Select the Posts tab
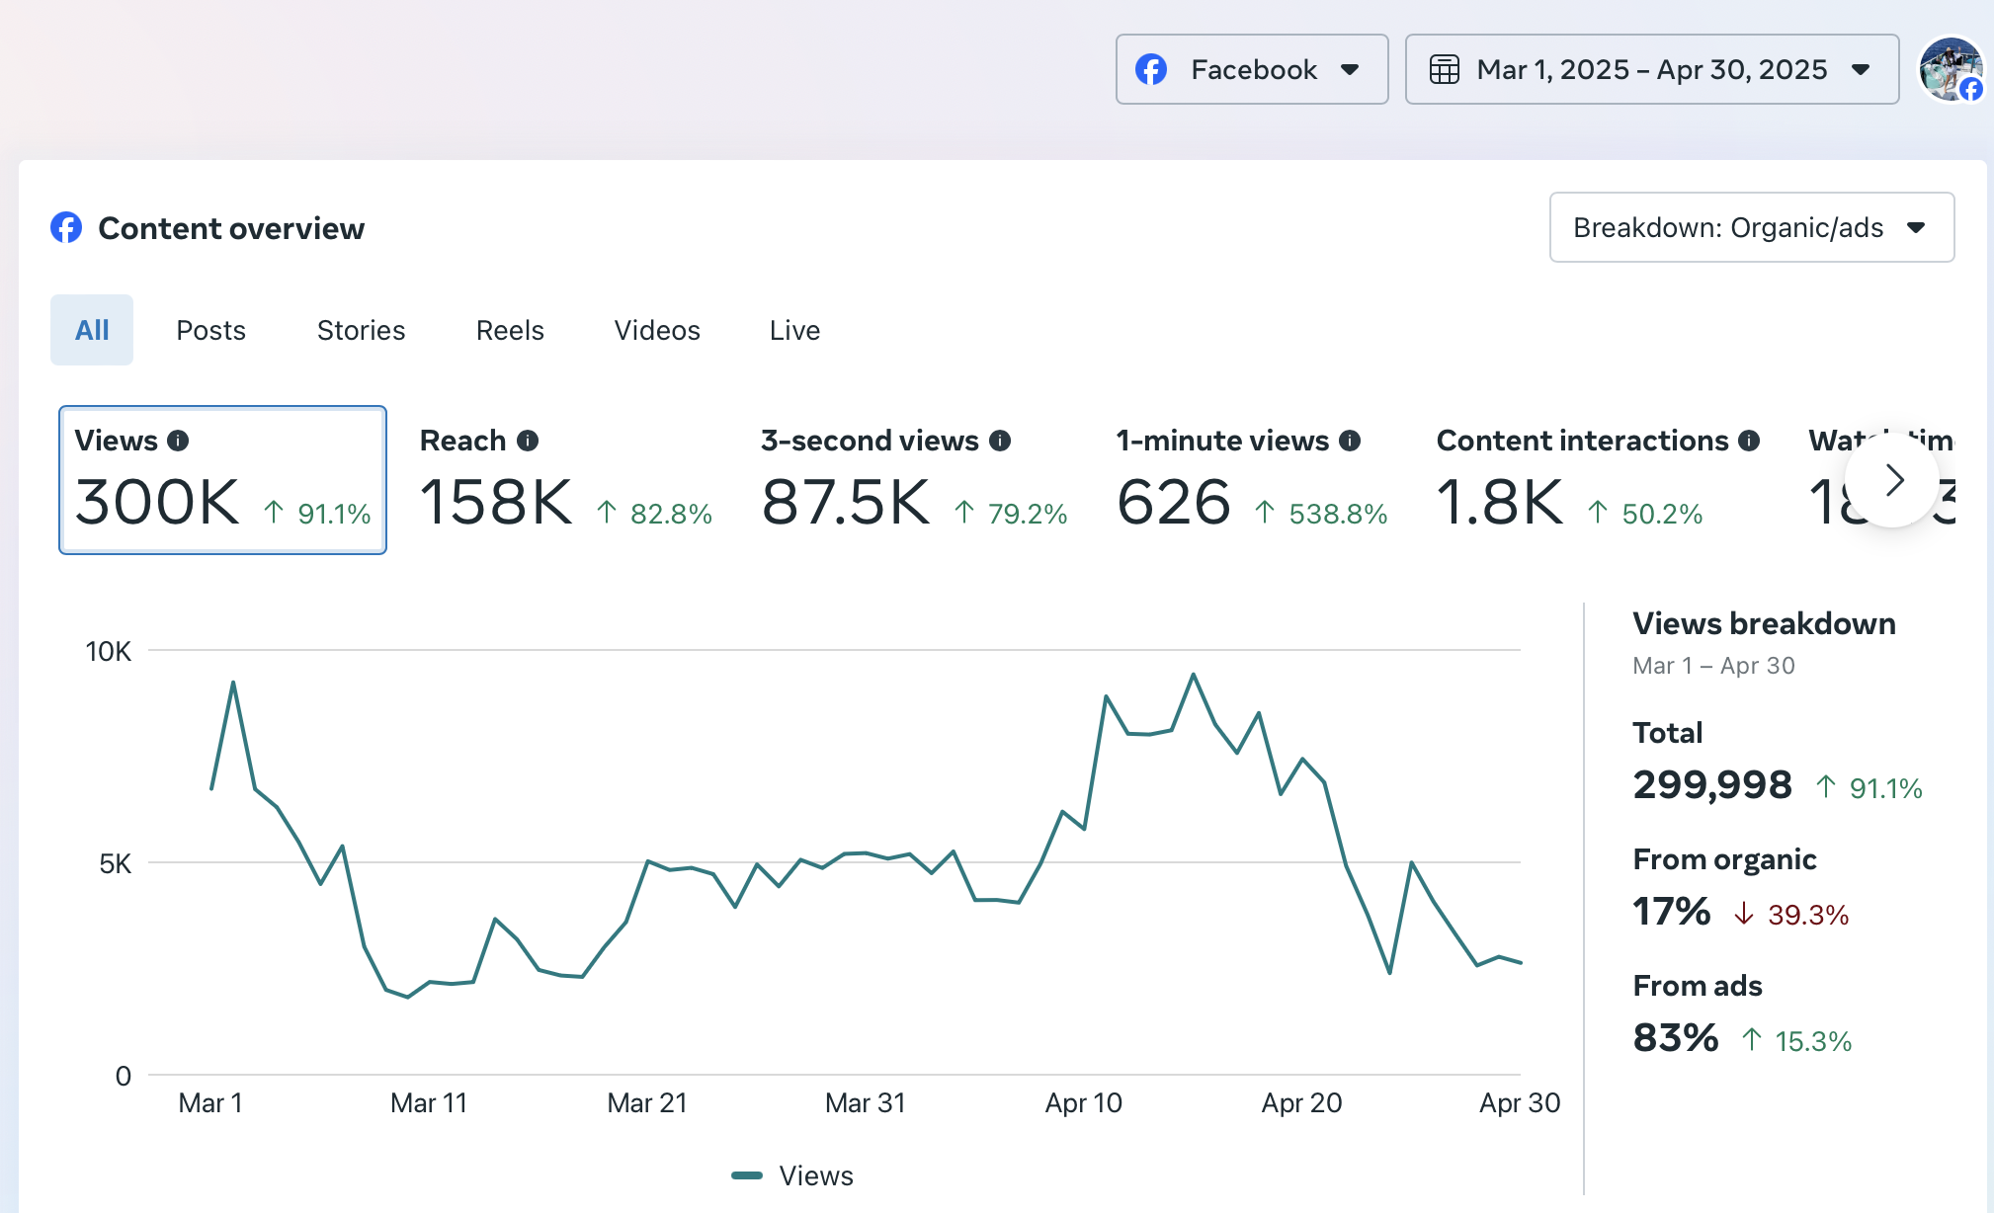The width and height of the screenshot is (1994, 1213). 210,330
